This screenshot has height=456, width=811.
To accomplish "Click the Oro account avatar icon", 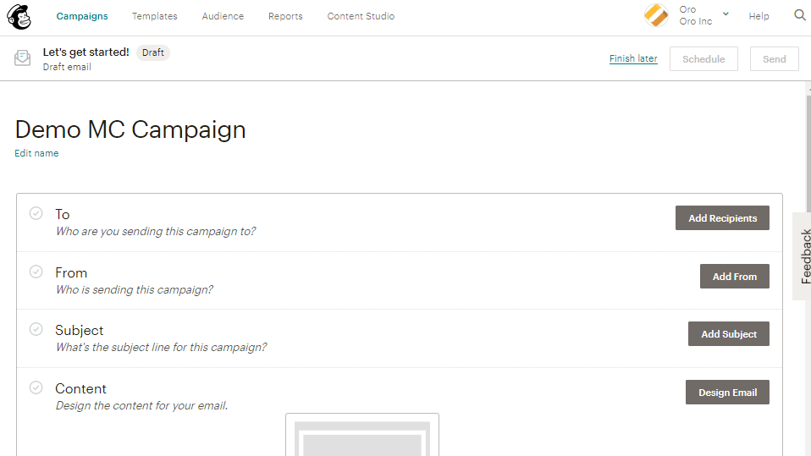I will (656, 15).
